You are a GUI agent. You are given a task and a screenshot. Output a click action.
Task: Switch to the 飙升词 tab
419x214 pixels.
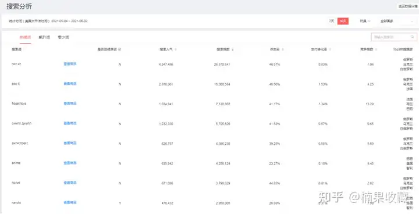44,37
